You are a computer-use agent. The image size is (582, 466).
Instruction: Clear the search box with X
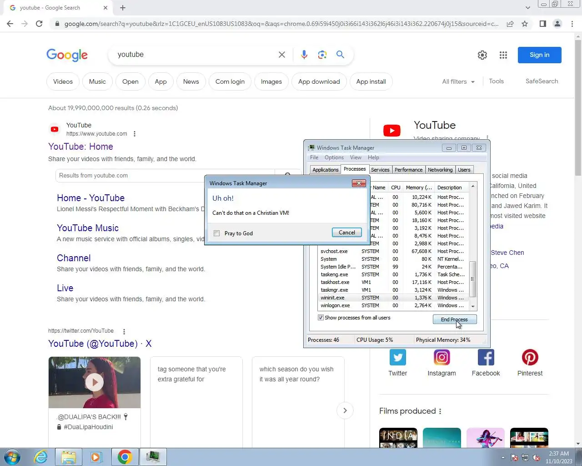coord(282,55)
